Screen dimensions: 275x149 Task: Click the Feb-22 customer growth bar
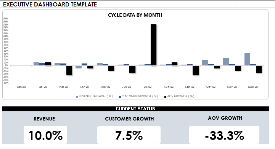[42, 64]
